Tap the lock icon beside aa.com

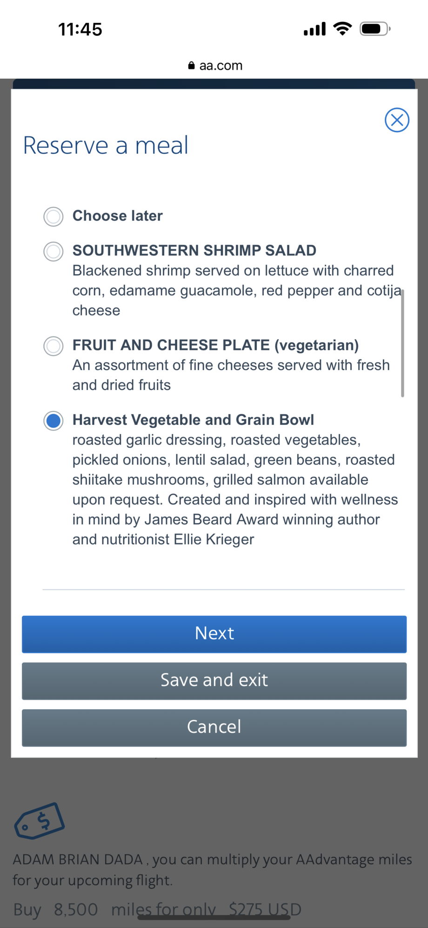[x=191, y=66]
